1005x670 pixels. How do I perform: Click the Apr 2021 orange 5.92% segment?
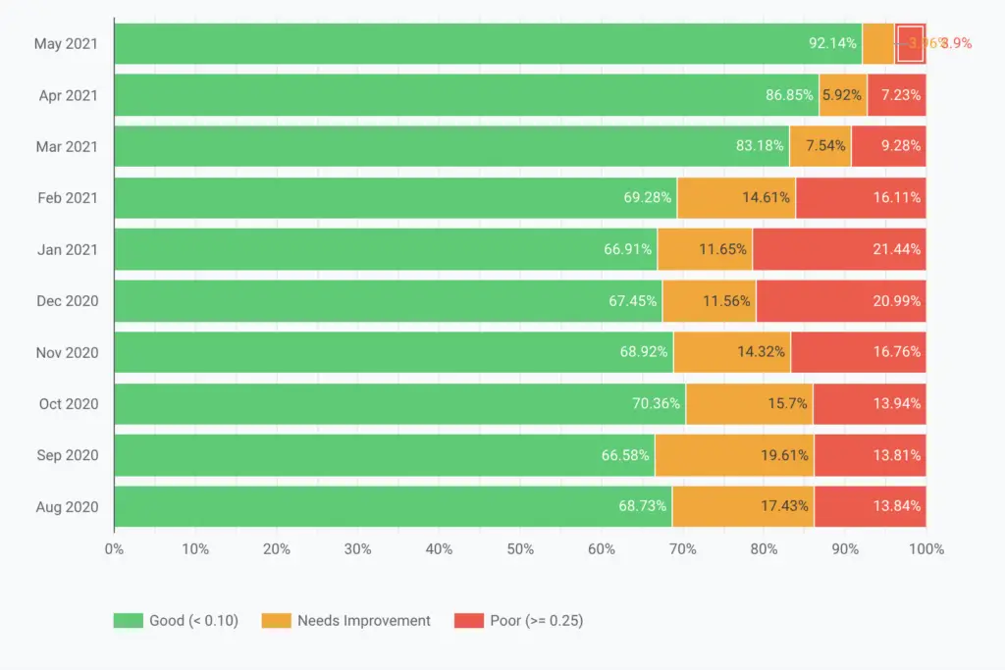click(x=843, y=95)
